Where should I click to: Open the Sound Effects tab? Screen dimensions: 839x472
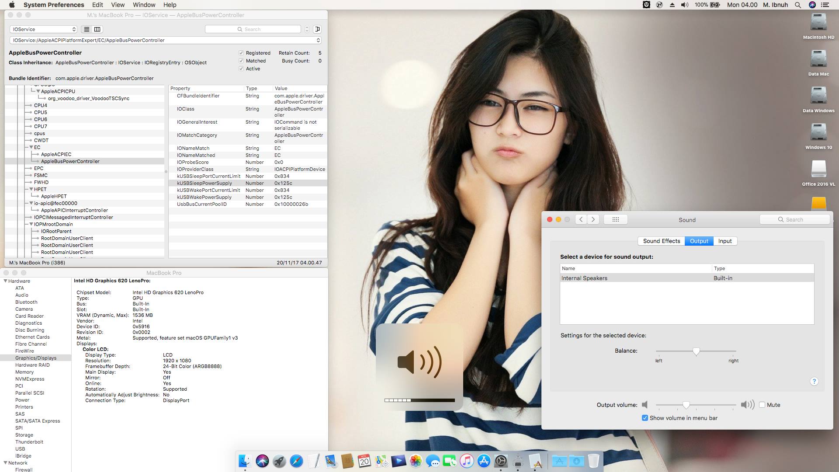point(661,241)
